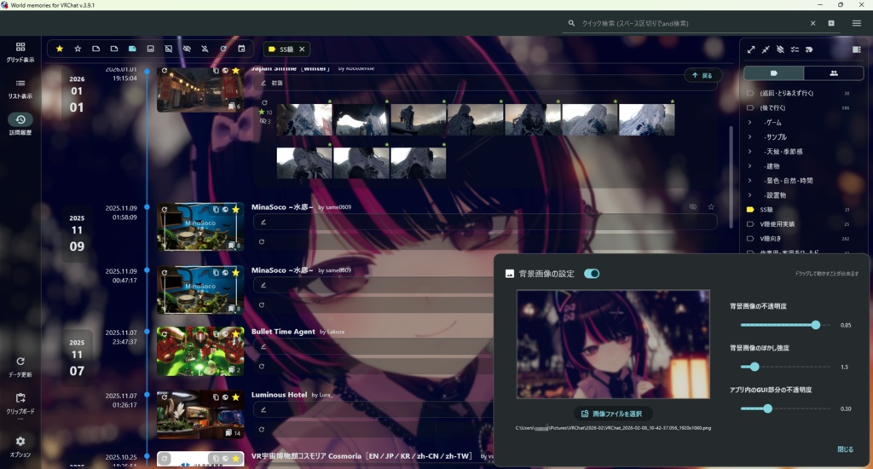Viewport: 873px width, 469px height.
Task: Open hamburger menu at top right
Action: click(x=856, y=23)
